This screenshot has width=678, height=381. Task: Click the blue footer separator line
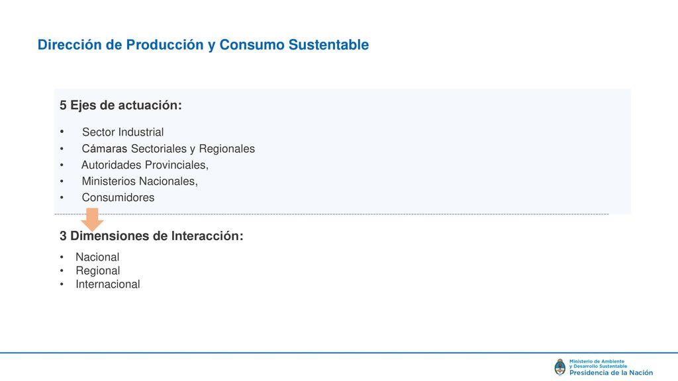(x=339, y=353)
